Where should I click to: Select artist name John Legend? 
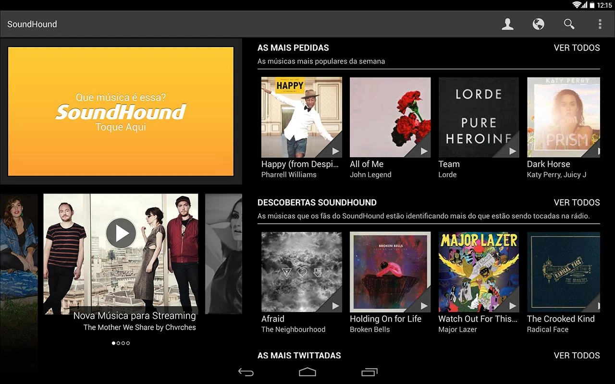370,175
